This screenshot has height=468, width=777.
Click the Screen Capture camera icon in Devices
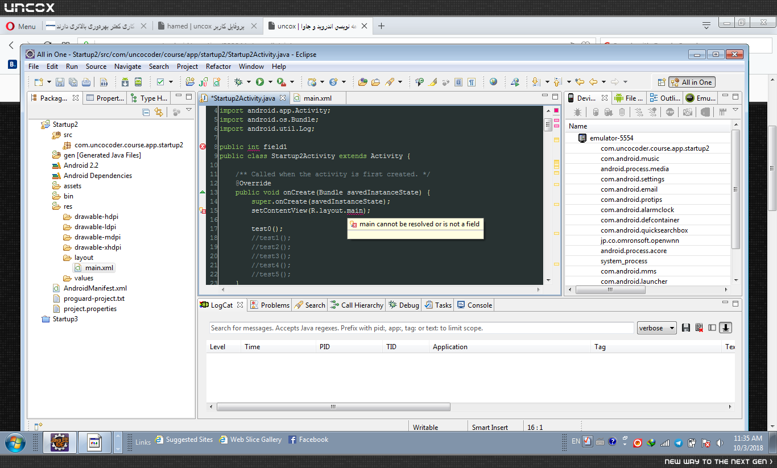688,112
